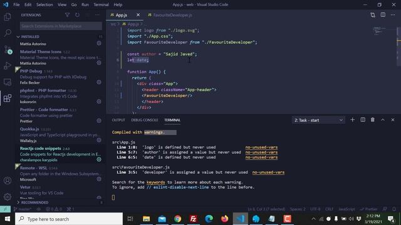Maximize the panel with up chevron
This screenshot has height=225, width=401.
point(383,120)
